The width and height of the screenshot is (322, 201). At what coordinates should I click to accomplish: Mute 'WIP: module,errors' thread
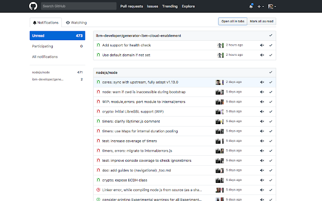(x=262, y=102)
